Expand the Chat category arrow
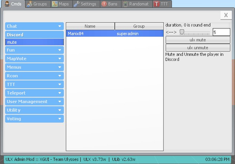 tap(60, 26)
